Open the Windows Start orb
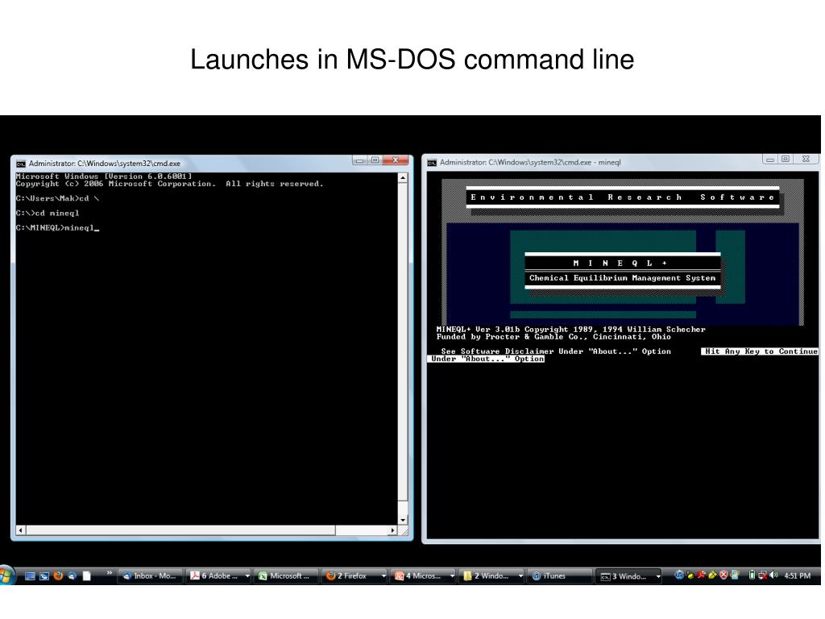 6,575
